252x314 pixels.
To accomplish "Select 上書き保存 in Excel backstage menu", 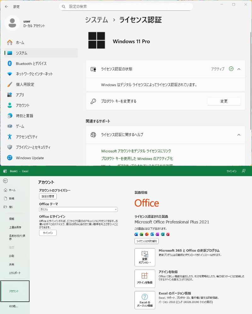I will (x=15, y=227).
